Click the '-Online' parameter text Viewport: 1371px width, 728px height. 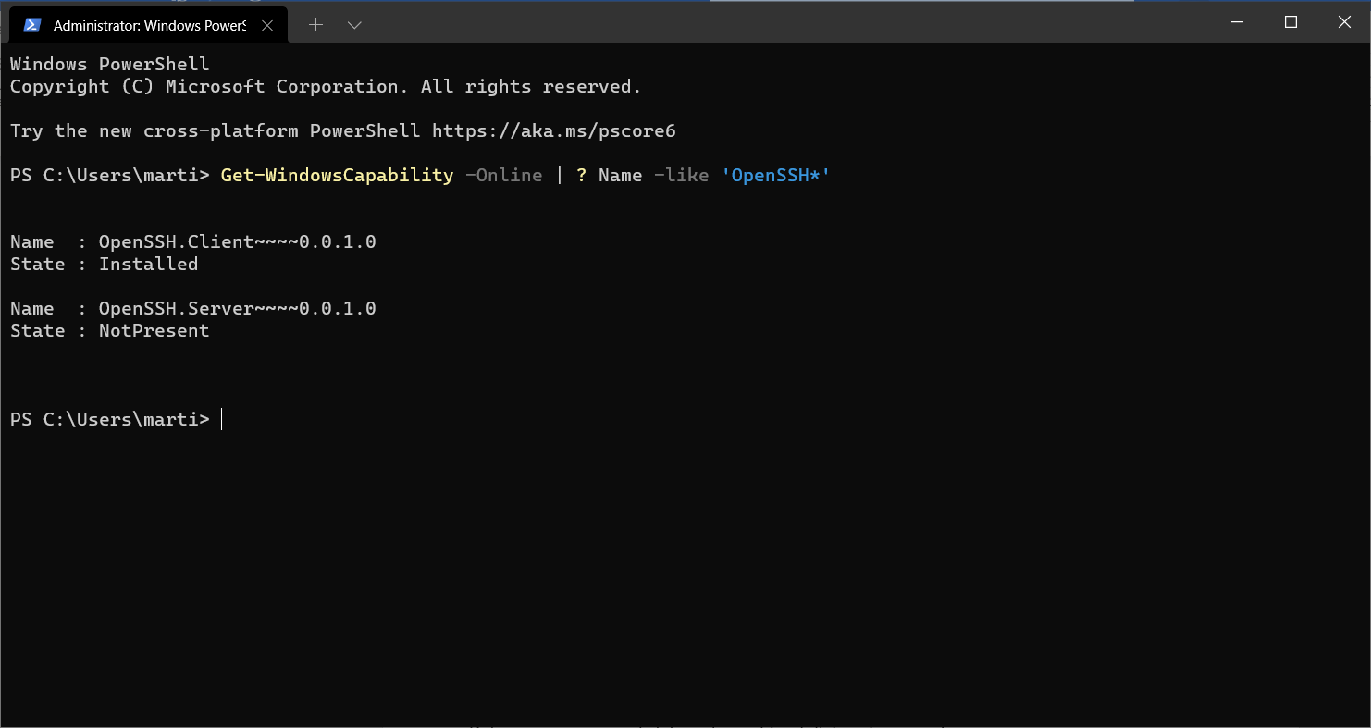pyautogui.click(x=503, y=176)
